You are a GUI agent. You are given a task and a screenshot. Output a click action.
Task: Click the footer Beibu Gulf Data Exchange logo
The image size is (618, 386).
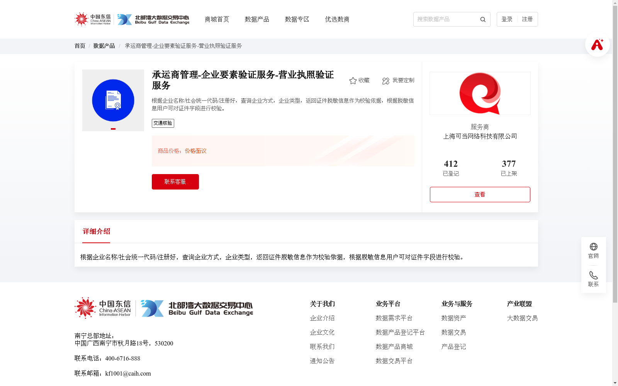[x=197, y=308]
